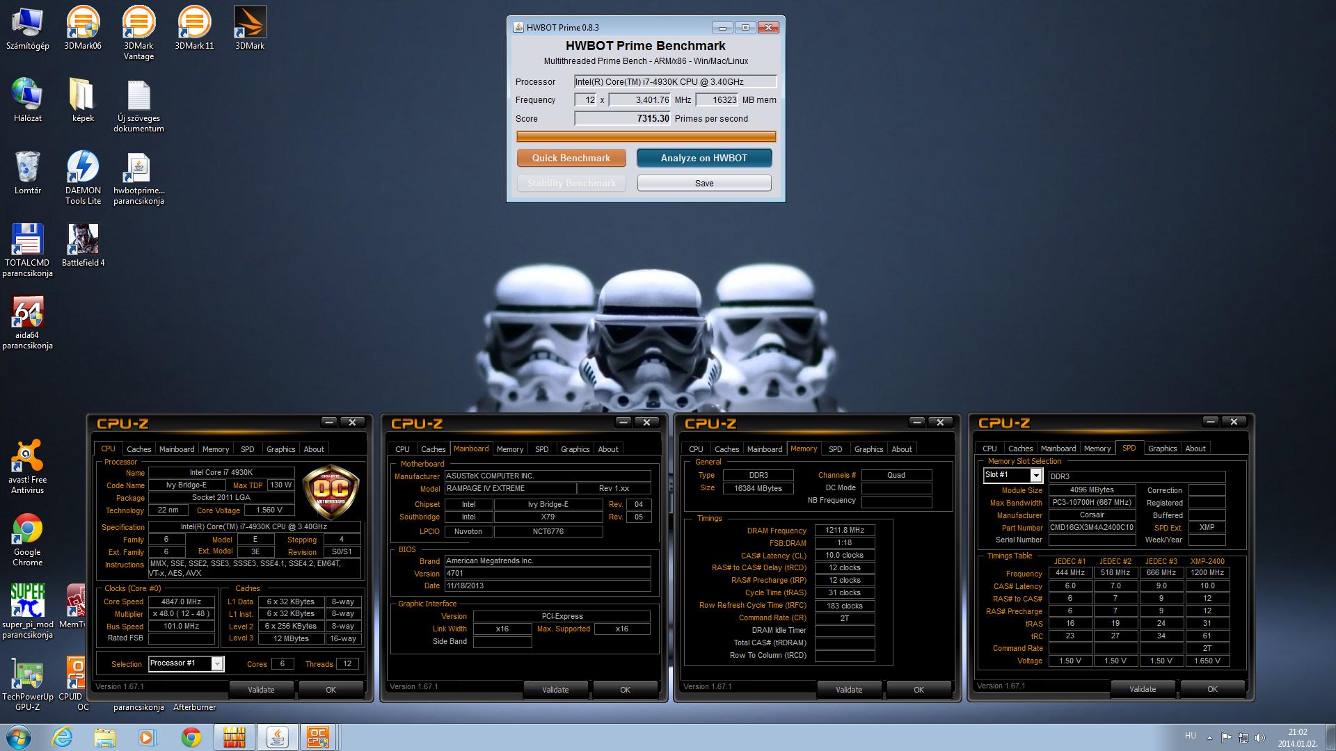Open the hwbotprime parancsikonja shortcut
Image resolution: width=1336 pixels, height=751 pixels.
[x=138, y=177]
